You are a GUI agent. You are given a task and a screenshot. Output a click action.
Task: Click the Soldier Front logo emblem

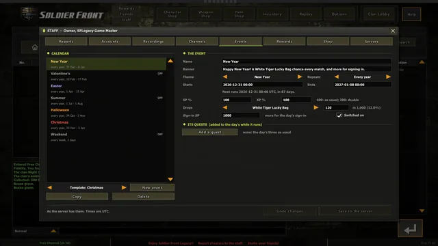[x=28, y=14]
